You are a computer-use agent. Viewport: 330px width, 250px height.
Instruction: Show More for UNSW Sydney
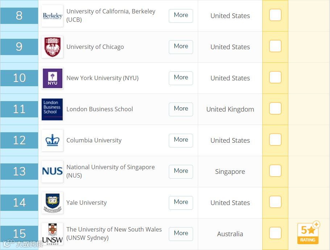point(181,233)
